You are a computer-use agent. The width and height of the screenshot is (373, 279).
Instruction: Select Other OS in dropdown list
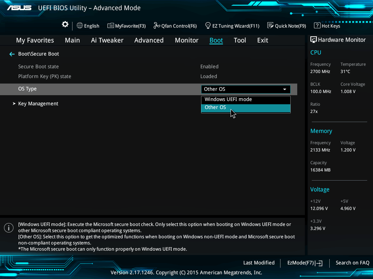tap(246, 108)
